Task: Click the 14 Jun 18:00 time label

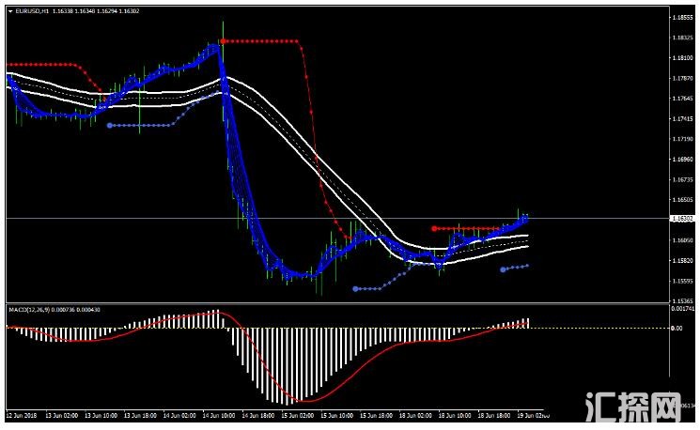Action: pyautogui.click(x=258, y=415)
